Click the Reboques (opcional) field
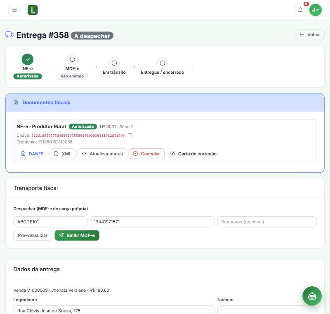Image resolution: width=330 pixels, height=314 pixels. coord(267,222)
